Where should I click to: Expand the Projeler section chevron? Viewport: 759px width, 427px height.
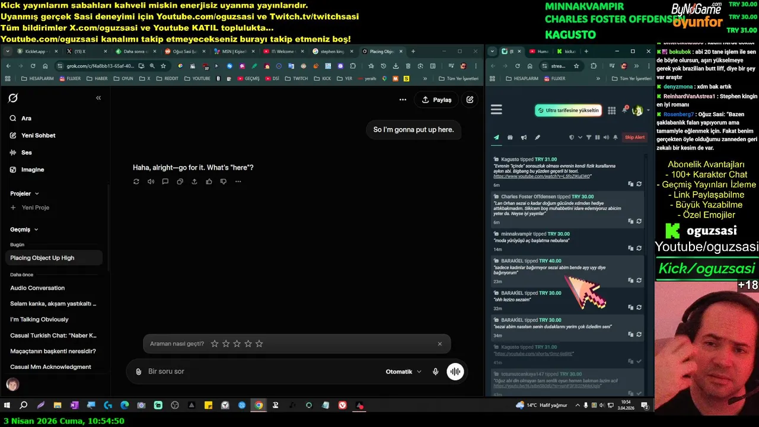pyautogui.click(x=37, y=193)
